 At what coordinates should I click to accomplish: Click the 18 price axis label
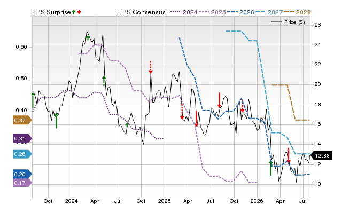click(x=318, y=104)
